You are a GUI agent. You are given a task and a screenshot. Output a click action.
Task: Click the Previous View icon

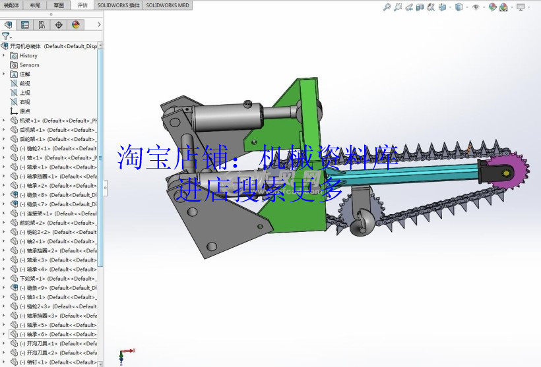[x=409, y=7]
